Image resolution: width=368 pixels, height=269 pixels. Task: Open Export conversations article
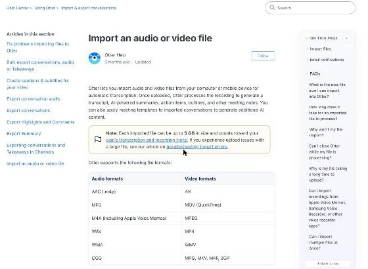click(28, 110)
